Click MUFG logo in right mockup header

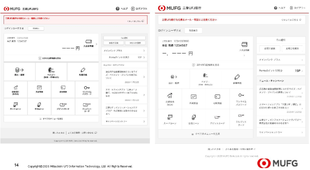169,8
